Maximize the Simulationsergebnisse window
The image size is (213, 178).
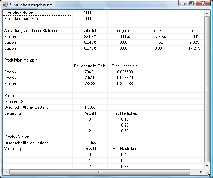coord(191,3)
